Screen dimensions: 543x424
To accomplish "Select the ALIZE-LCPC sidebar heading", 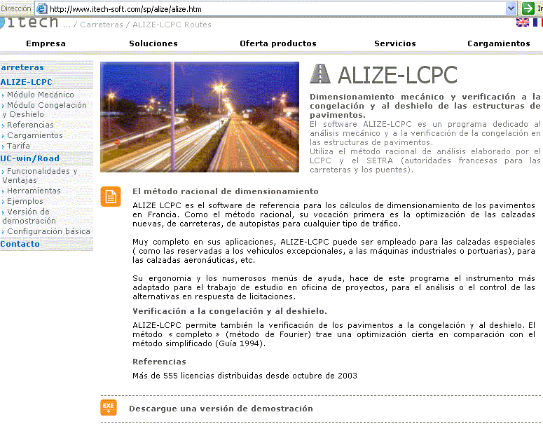I will (27, 82).
